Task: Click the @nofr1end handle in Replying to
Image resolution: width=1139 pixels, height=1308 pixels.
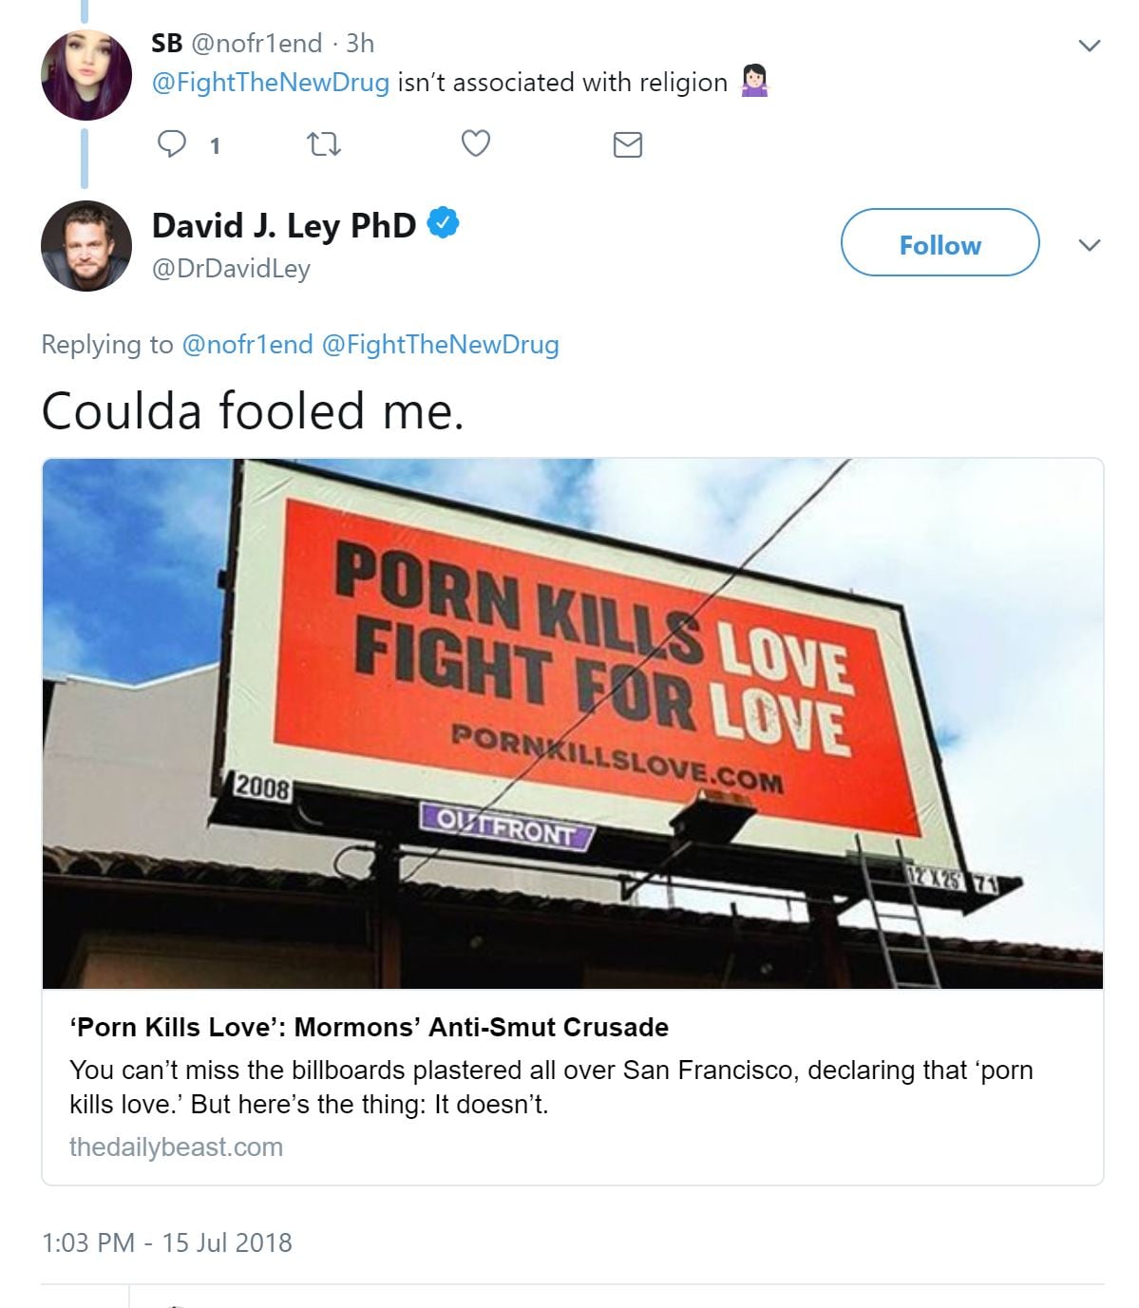Action: point(247,344)
